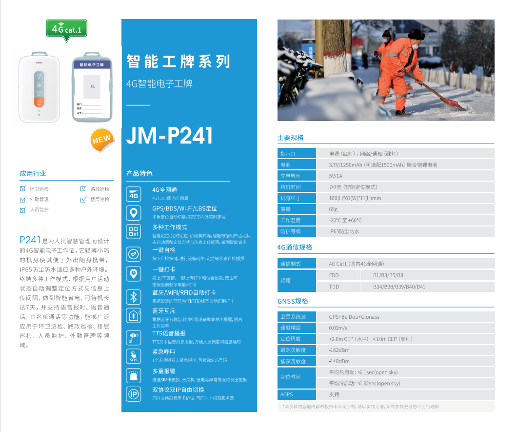Toggle the 路政巡检 checkbox
Image resolution: width=517 pixels, height=432 pixels.
coord(83,189)
